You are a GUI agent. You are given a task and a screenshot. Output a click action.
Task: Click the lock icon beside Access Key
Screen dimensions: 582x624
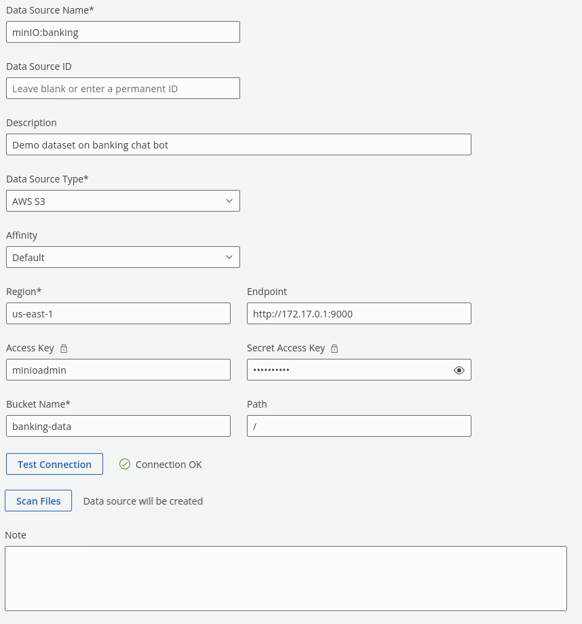(x=64, y=349)
